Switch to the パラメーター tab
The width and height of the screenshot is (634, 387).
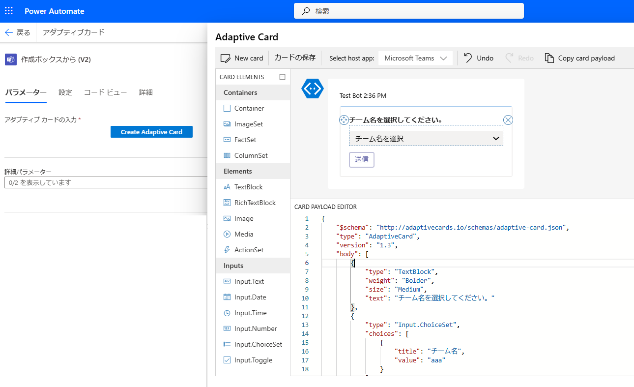(x=26, y=92)
